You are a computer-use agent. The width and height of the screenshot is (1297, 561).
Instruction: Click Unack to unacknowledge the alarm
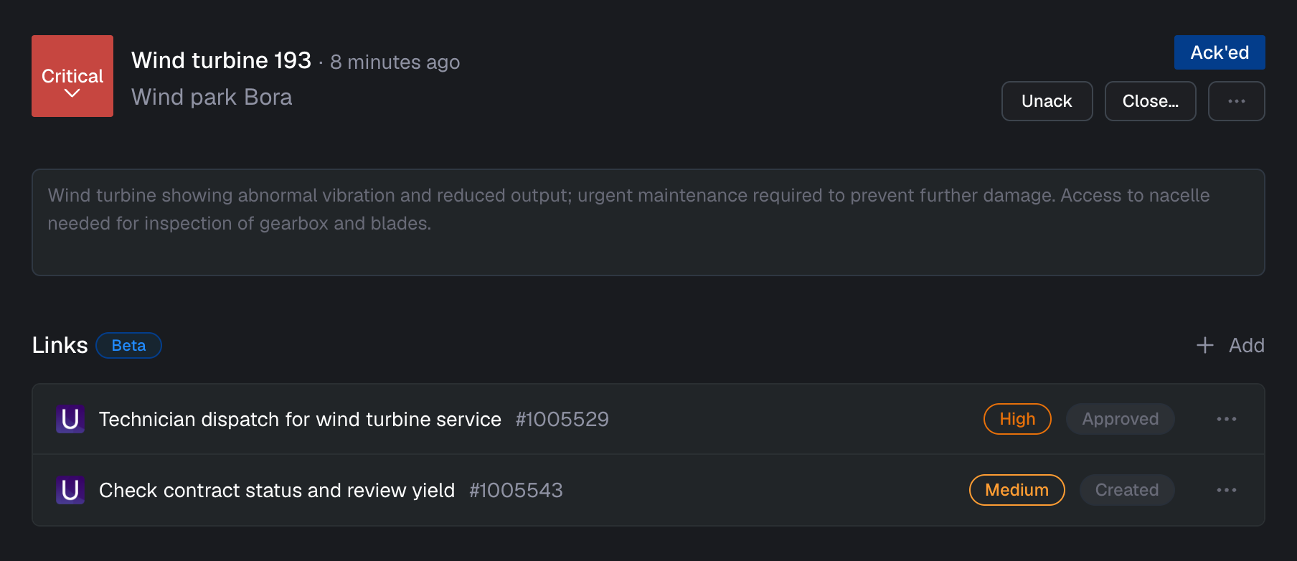[x=1047, y=101]
